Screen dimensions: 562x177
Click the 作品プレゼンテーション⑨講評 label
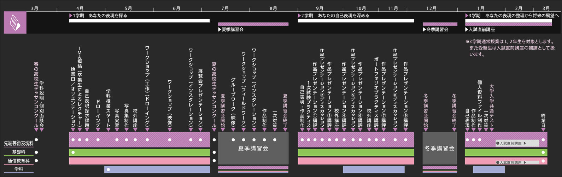[x=406, y=95]
